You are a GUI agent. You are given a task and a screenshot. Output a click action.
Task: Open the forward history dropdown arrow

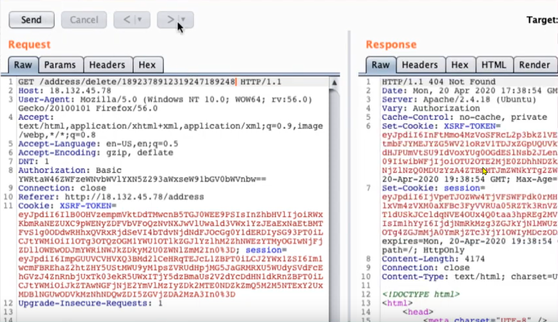184,20
